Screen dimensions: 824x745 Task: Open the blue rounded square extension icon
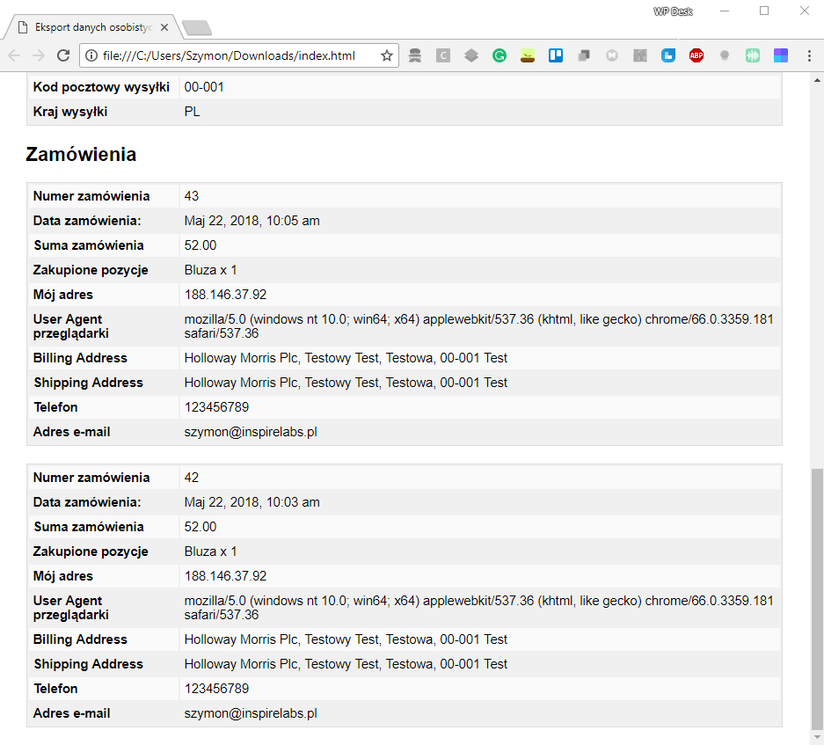pyautogui.click(x=668, y=55)
